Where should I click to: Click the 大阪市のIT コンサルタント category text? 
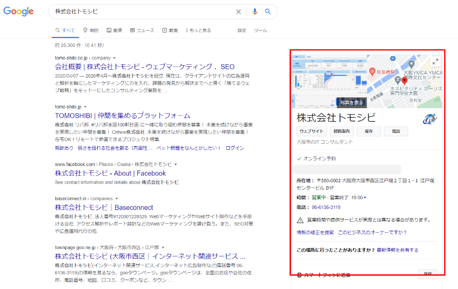click(325, 142)
